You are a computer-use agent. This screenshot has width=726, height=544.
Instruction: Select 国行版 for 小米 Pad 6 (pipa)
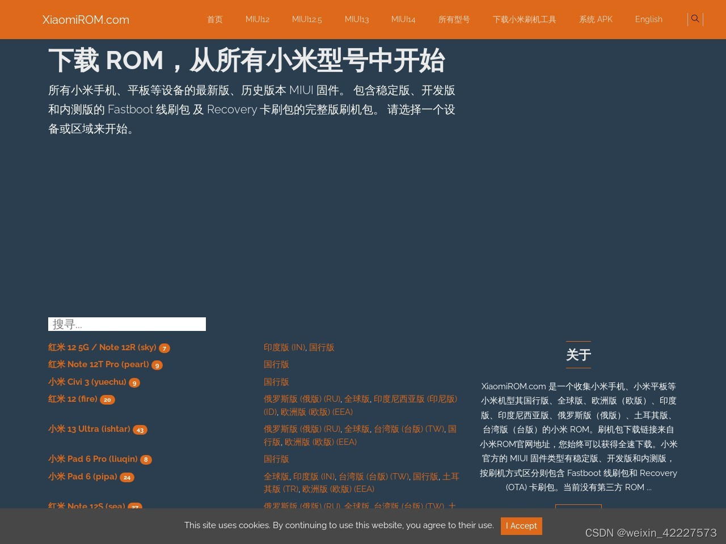tap(425, 477)
